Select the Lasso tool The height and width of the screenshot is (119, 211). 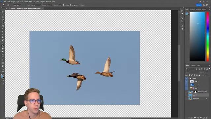[3, 17]
